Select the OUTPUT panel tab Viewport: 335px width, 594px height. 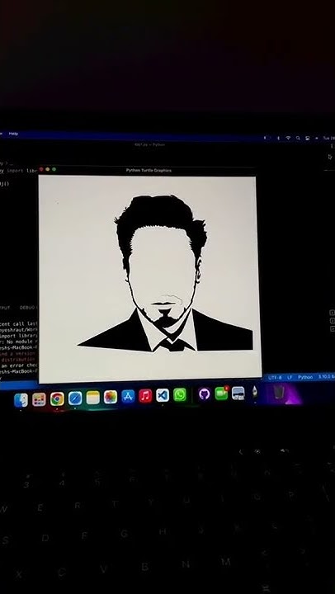tap(5, 308)
